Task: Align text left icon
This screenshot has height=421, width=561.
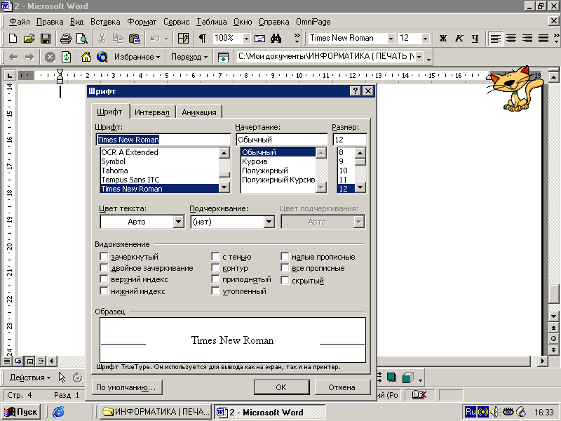Action: (496, 39)
